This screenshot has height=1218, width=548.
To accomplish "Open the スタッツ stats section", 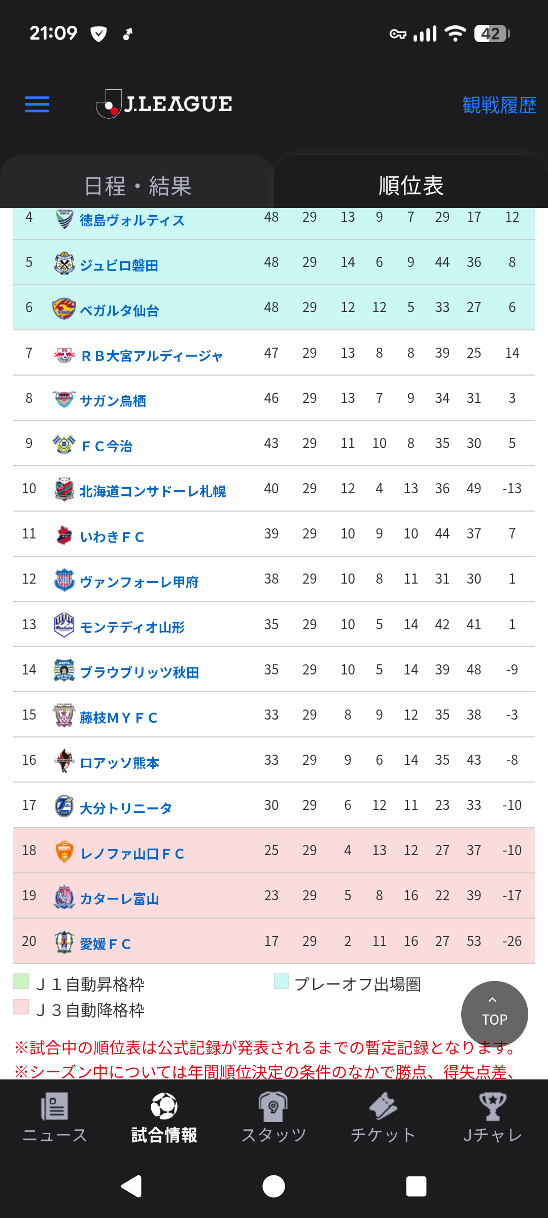I will coord(273,1118).
